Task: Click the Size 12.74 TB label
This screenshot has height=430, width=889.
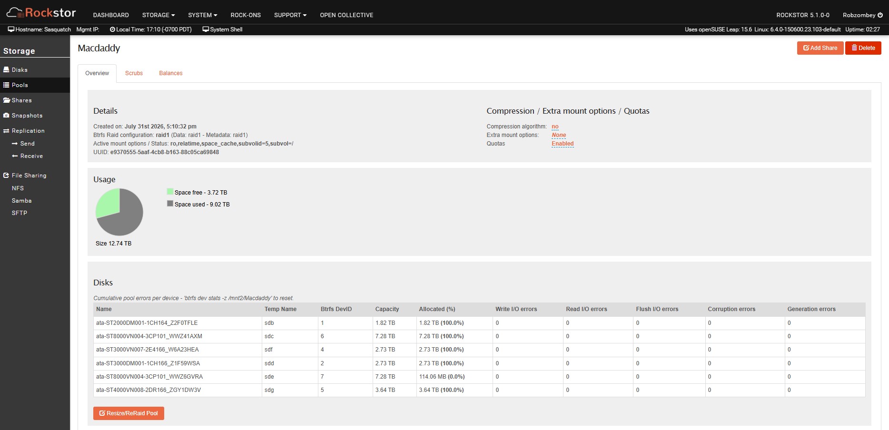Action: pyautogui.click(x=113, y=243)
